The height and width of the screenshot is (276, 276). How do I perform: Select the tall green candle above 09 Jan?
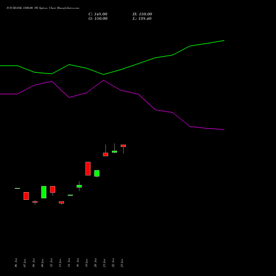point(44,192)
